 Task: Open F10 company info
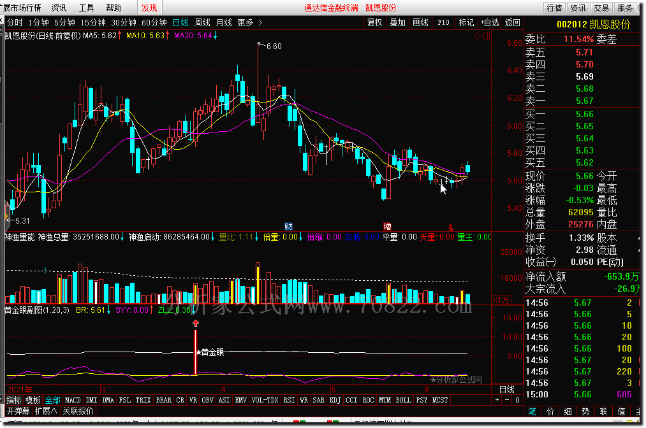coord(443,23)
